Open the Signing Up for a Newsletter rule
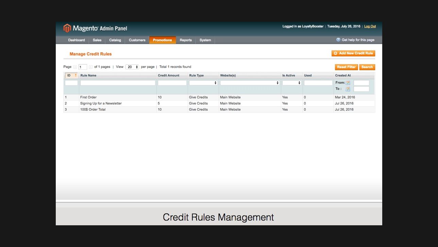This screenshot has height=247, width=438. [x=101, y=103]
